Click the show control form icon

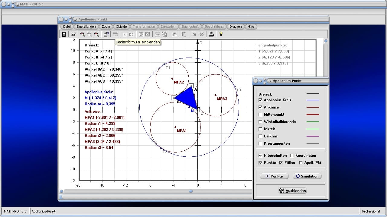tap(115, 34)
